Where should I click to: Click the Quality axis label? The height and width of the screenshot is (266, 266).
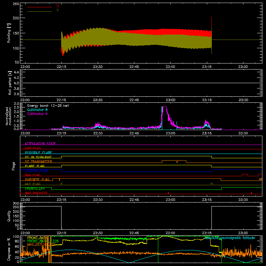coord(9,216)
